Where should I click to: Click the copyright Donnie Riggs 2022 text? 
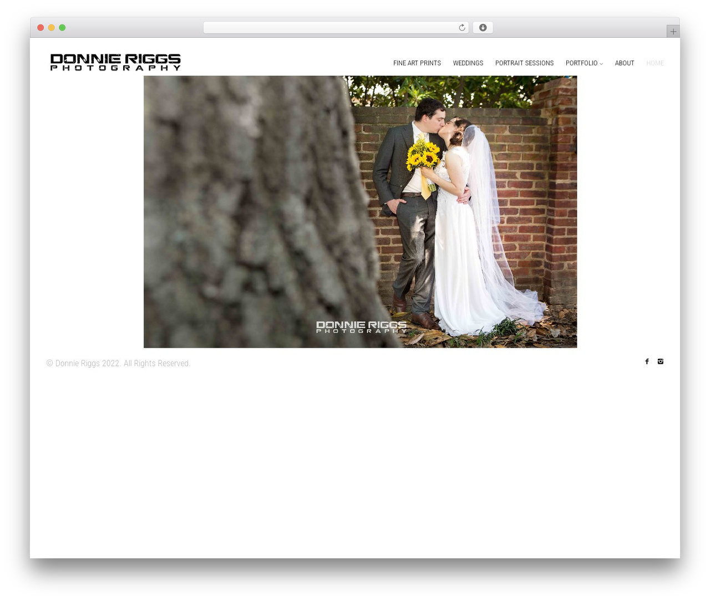click(118, 363)
